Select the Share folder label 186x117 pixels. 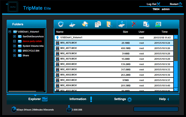pos(26,55)
